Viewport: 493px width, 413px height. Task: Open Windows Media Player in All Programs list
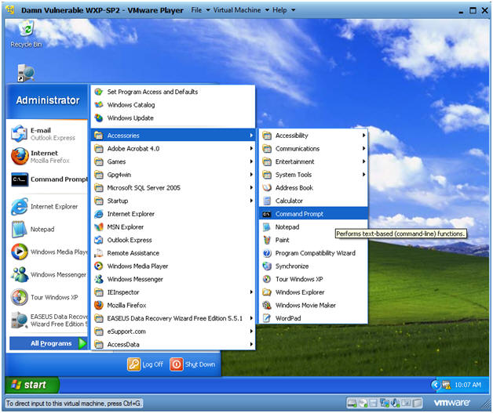(173, 266)
